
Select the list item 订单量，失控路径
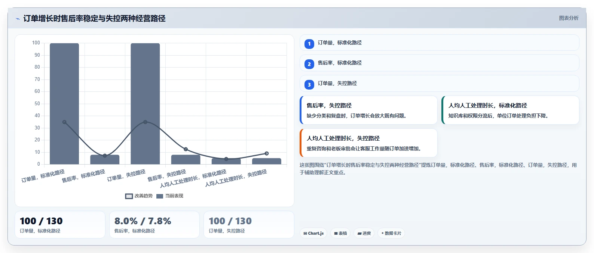pyautogui.click(x=439, y=84)
